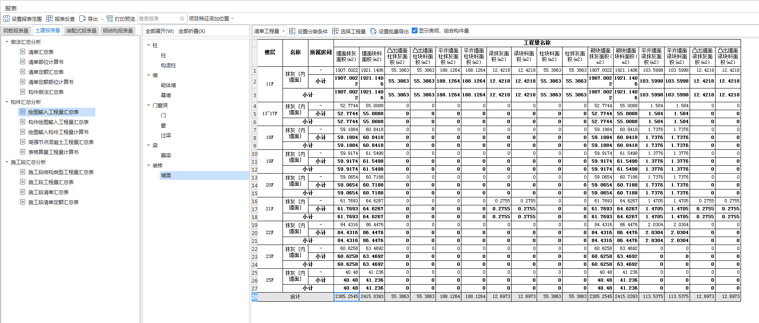Switch to 土建报表量 tab

coord(48,30)
